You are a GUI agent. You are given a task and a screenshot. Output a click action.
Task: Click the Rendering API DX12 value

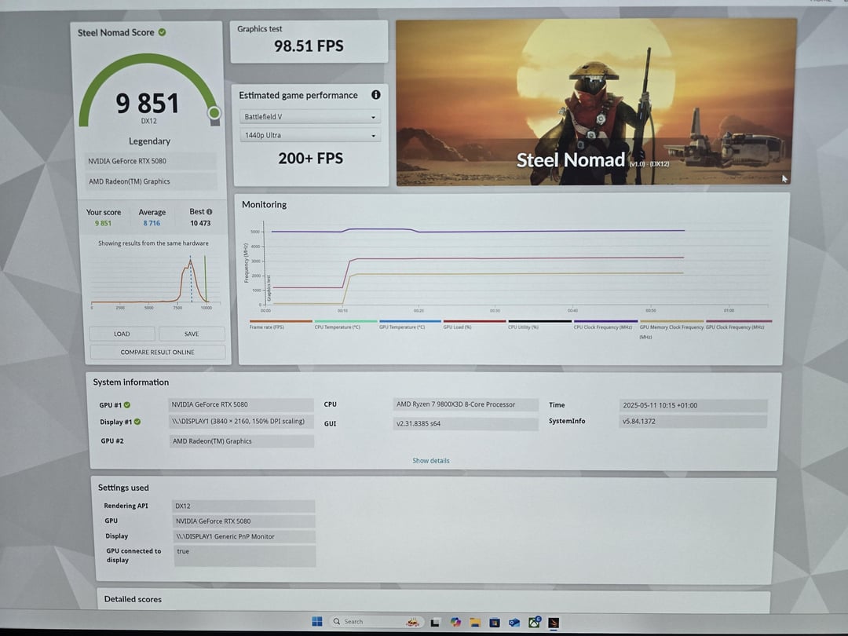244,506
